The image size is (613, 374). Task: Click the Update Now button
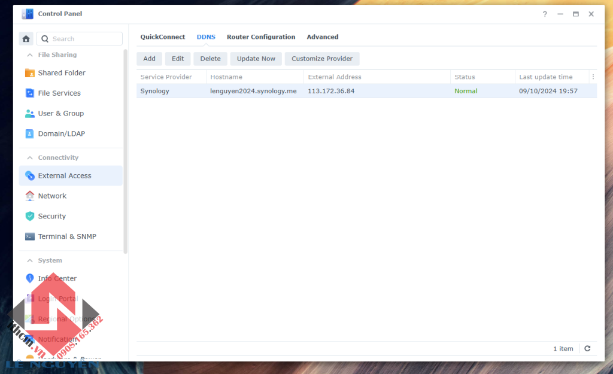click(256, 59)
